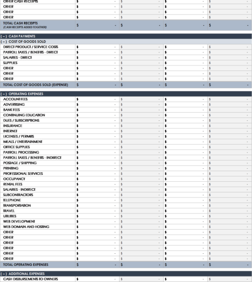This screenshot has height=282, width=252.
Task: Click the Insurance first column amount cell
Action: pyautogui.click(x=97, y=126)
